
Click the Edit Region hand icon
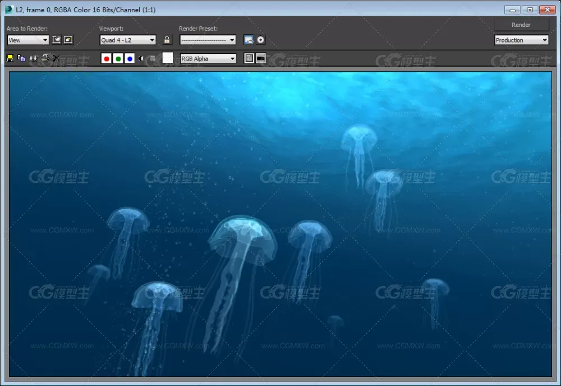click(x=56, y=40)
